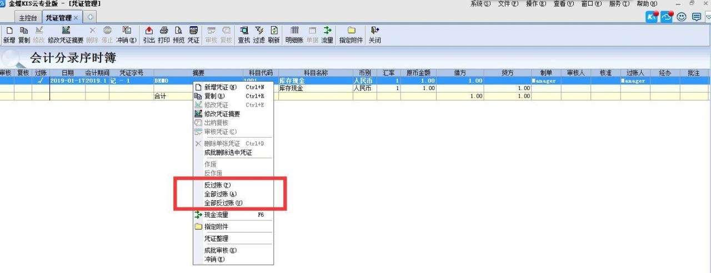Click the smiley face feedback icon
This screenshot has width=711, height=273.
click(x=680, y=17)
